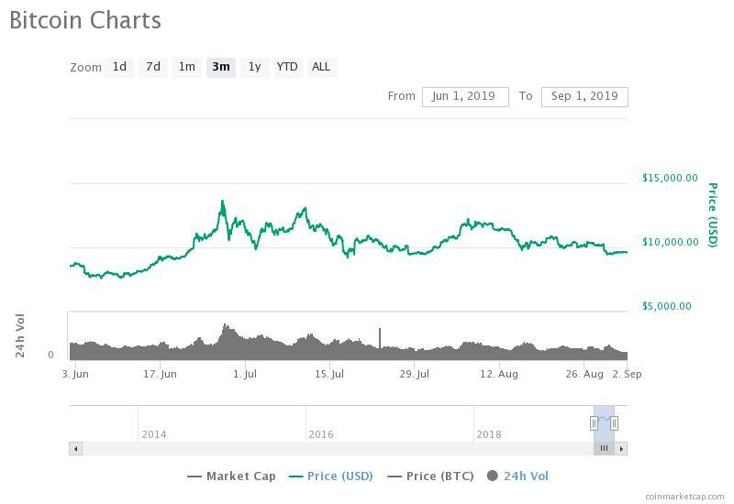Select the 7d zoom range
734x504 pixels.
click(153, 67)
